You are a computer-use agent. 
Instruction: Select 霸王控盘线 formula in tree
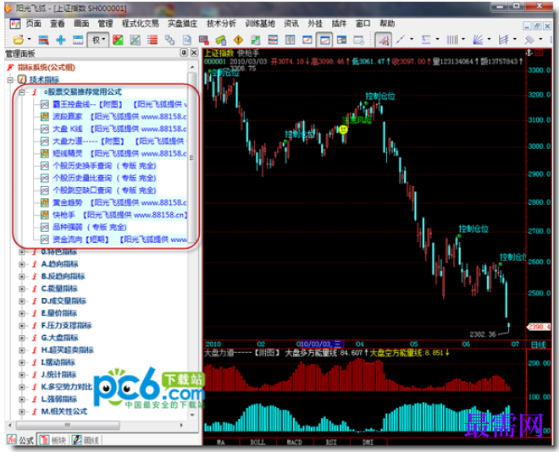tap(119, 104)
